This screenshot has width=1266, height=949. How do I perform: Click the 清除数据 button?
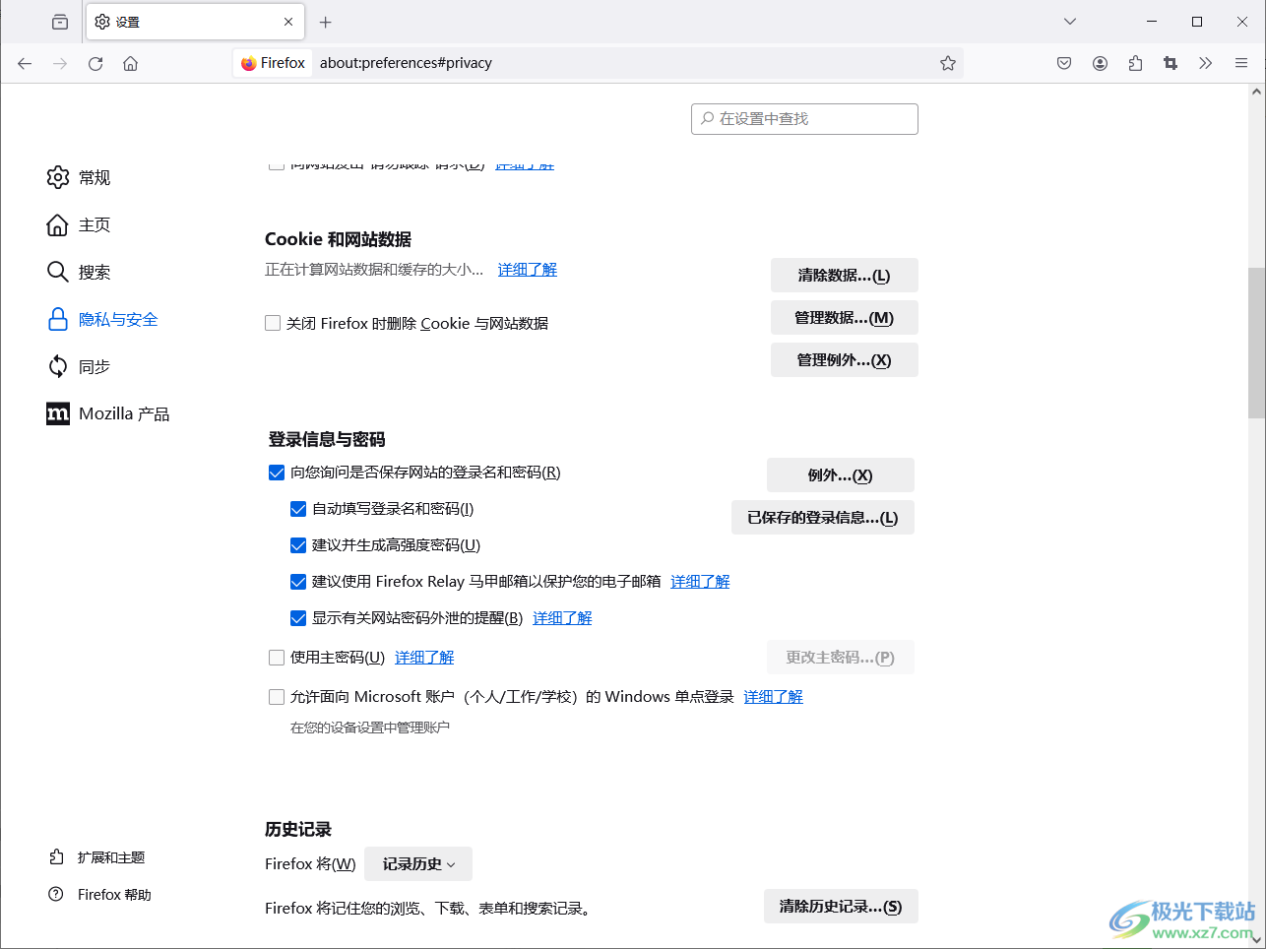tap(845, 276)
